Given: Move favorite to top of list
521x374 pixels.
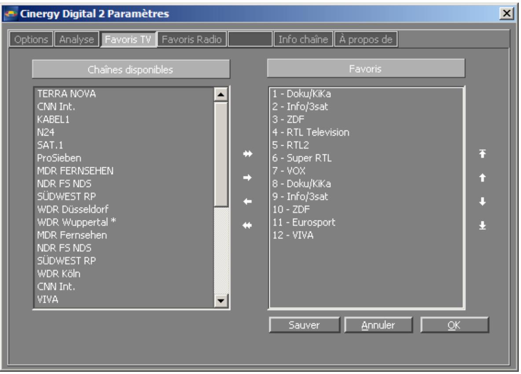Looking at the screenshot, I should pos(482,154).
